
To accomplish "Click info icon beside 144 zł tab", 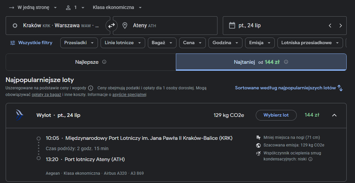I will click(286, 62).
